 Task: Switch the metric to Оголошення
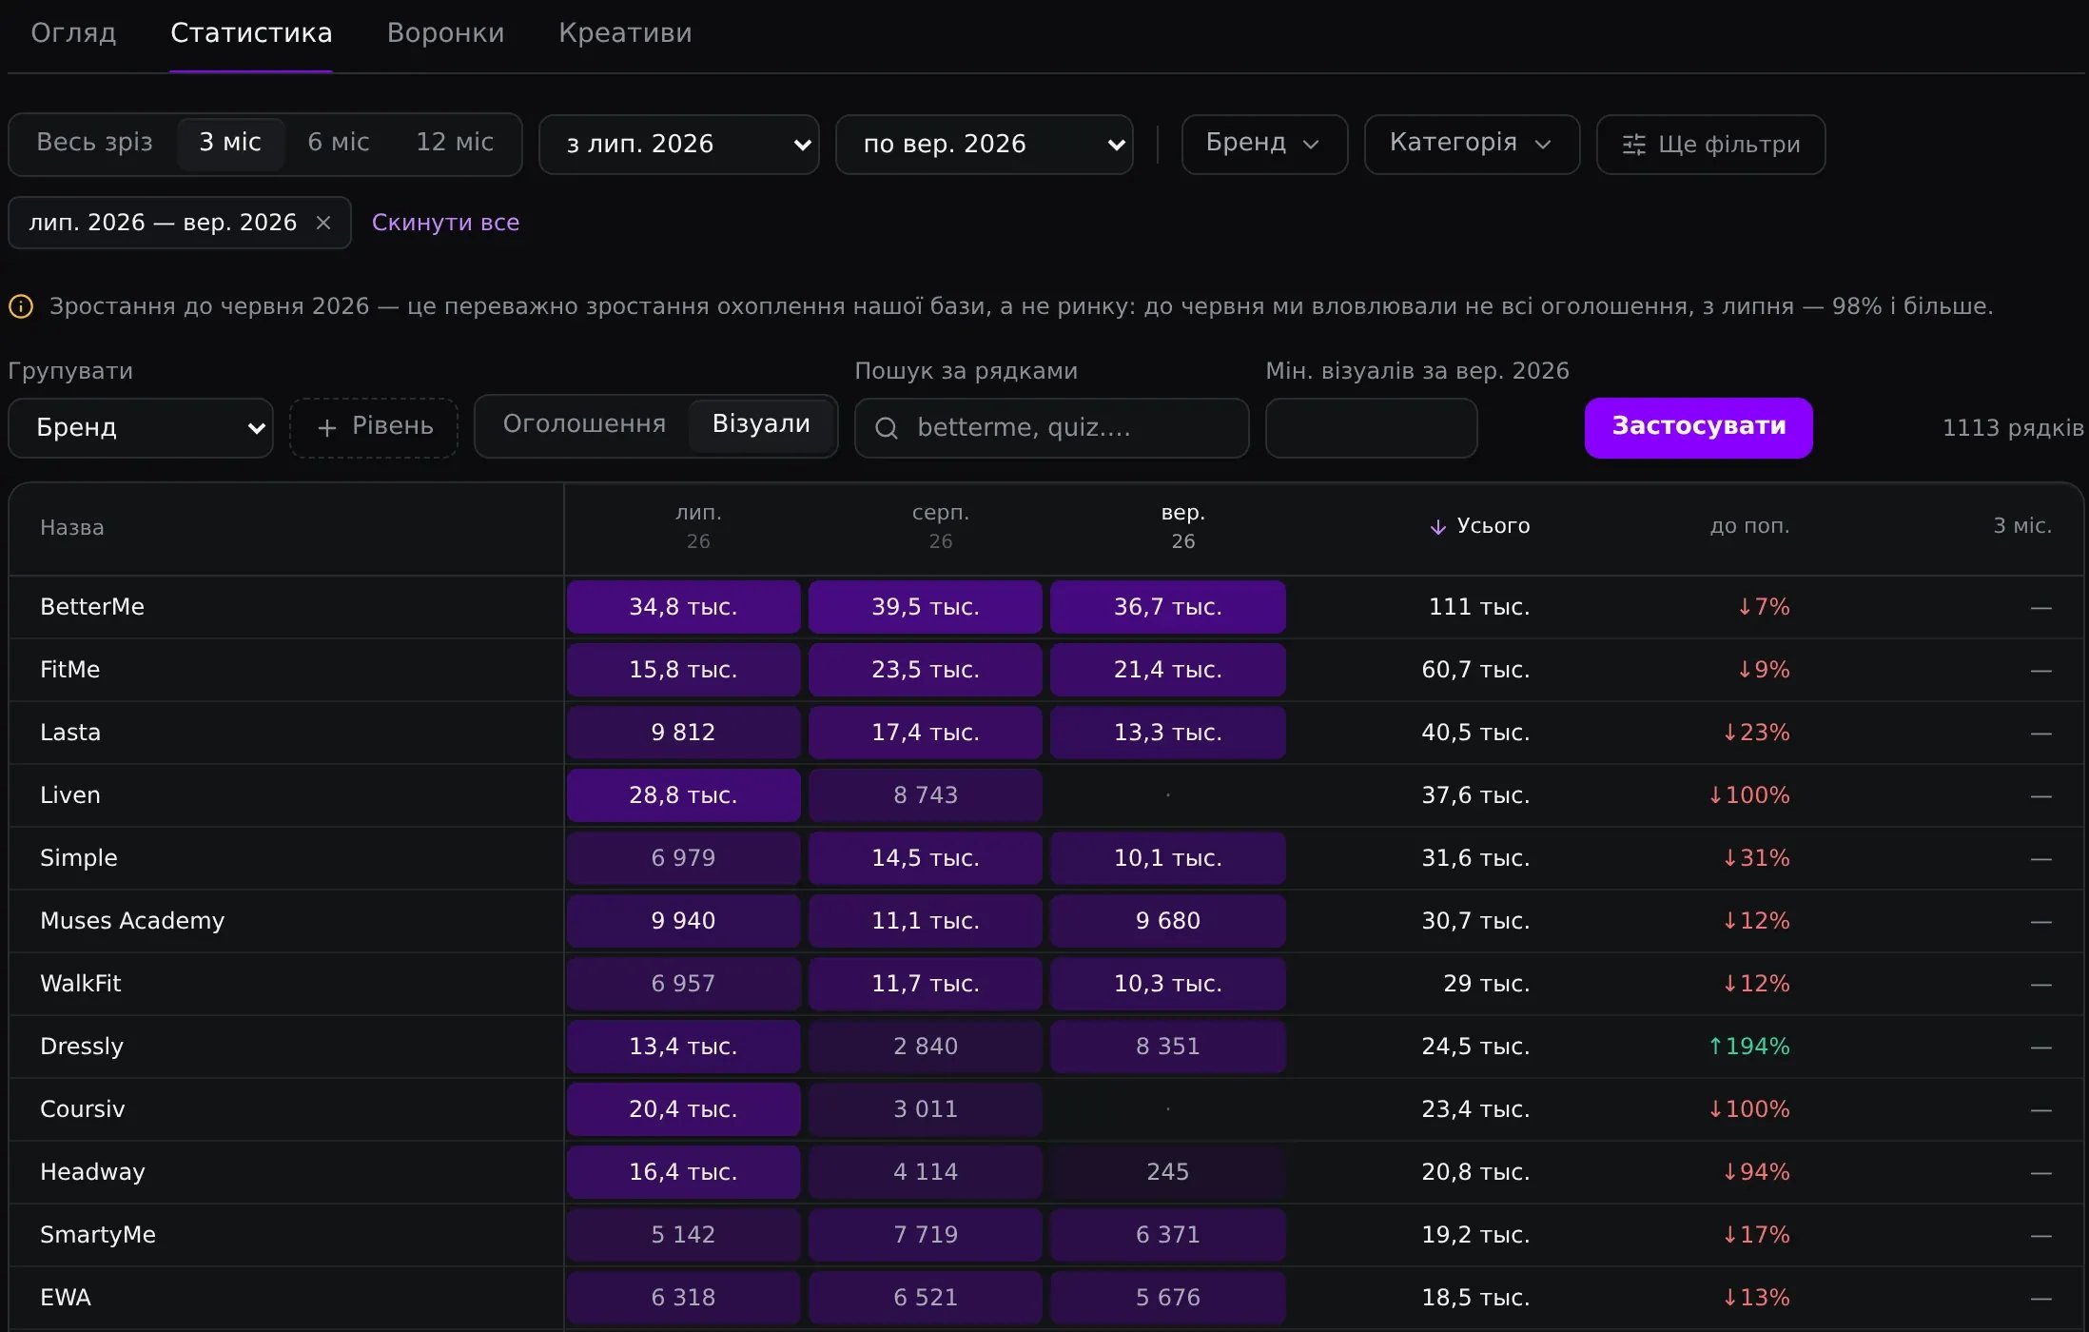click(584, 424)
